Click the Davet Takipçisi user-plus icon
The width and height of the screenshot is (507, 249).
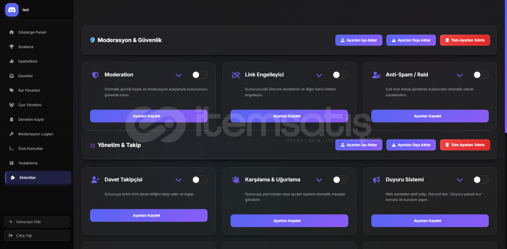[x=95, y=180]
